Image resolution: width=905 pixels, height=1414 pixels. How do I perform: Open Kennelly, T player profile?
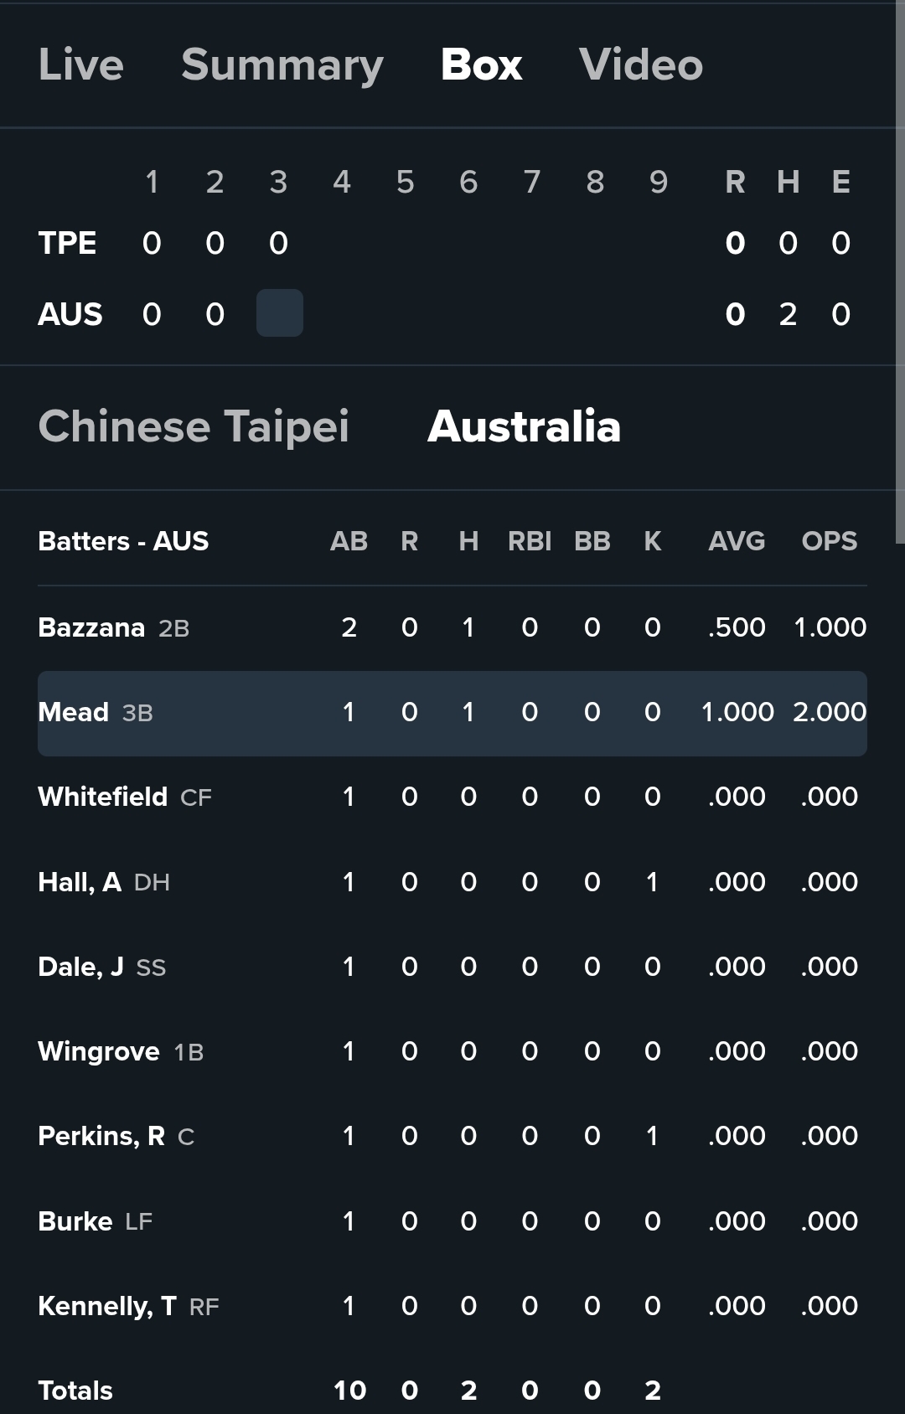click(x=107, y=1306)
